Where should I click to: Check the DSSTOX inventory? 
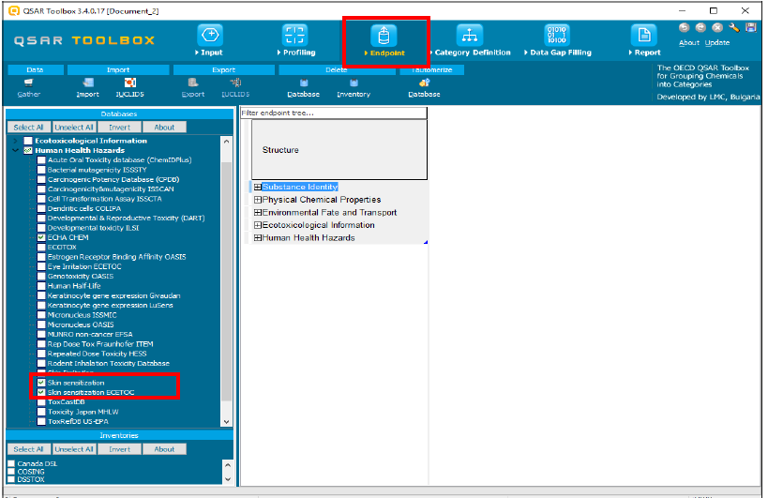(11, 479)
